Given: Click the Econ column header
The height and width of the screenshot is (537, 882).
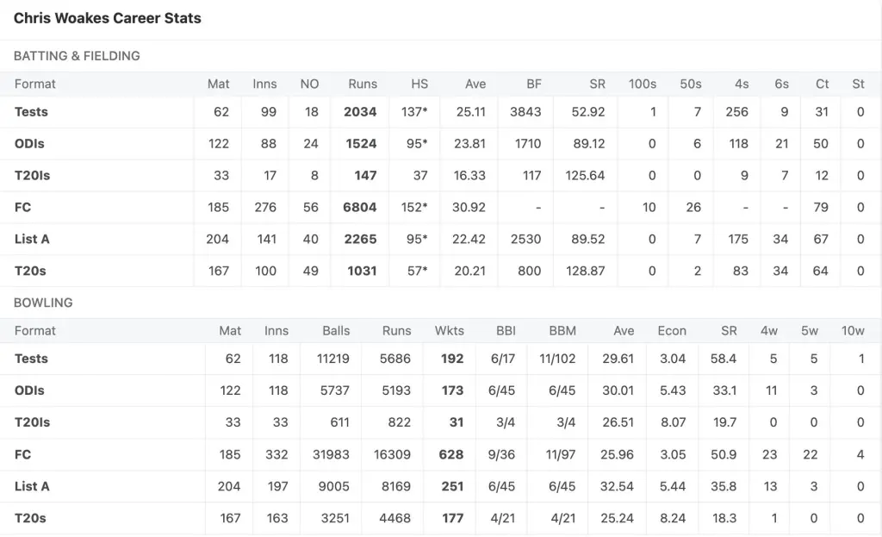Looking at the screenshot, I should [x=672, y=331].
